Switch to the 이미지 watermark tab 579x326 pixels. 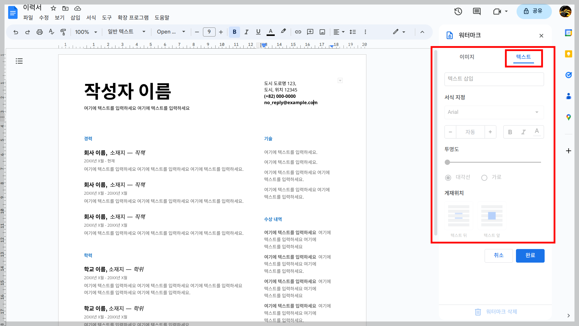point(467,57)
